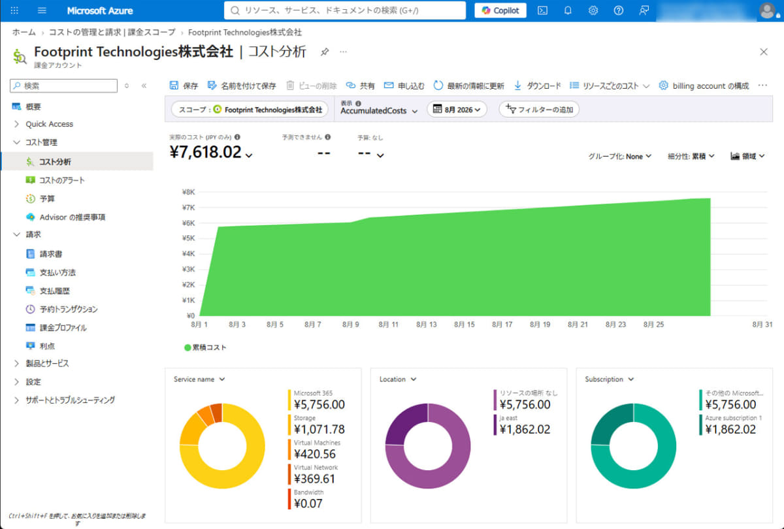Viewport: 784px width, 529px height.
Task: Refresh with 最新の情報に更新
Action: pyautogui.click(x=468, y=86)
